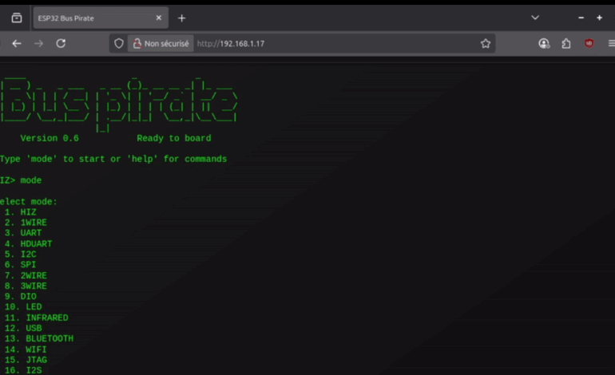
Task: Open the extensions puzzle icon
Action: pos(566,44)
